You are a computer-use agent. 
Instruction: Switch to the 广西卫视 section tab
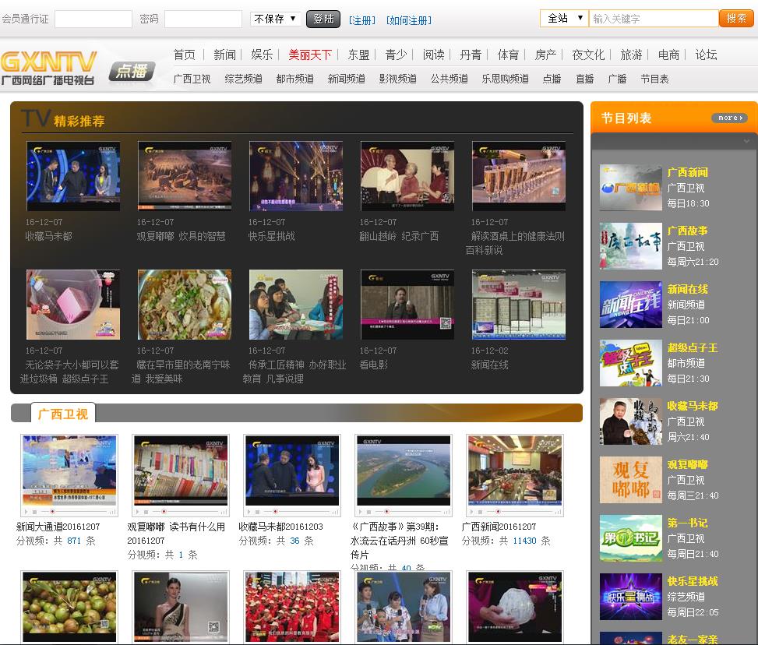(63, 414)
